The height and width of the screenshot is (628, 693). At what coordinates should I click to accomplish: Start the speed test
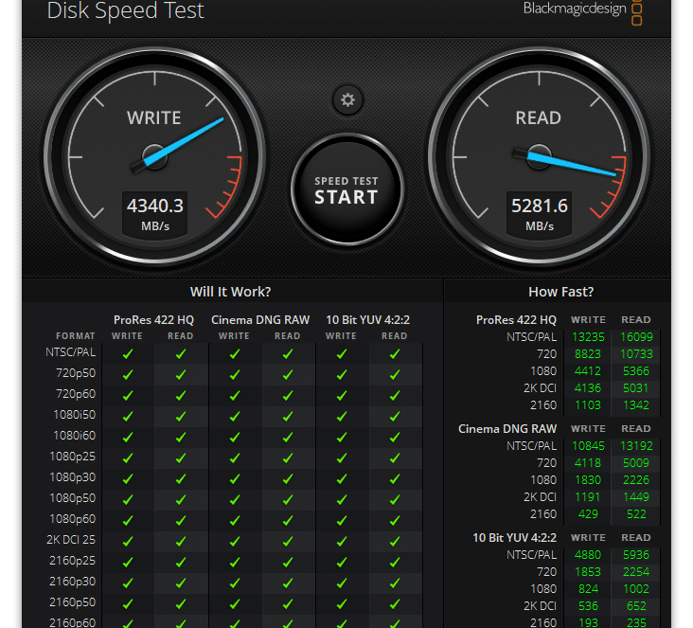pyautogui.click(x=347, y=189)
